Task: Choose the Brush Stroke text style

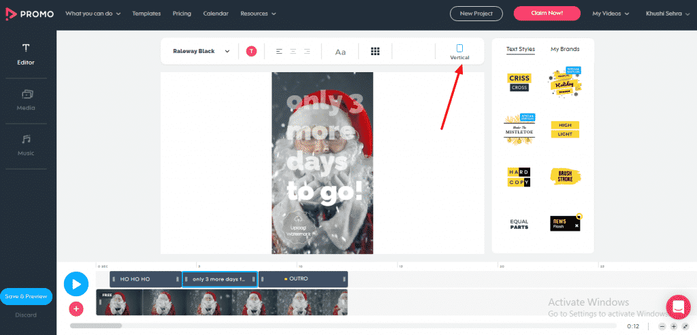Action: point(565,176)
